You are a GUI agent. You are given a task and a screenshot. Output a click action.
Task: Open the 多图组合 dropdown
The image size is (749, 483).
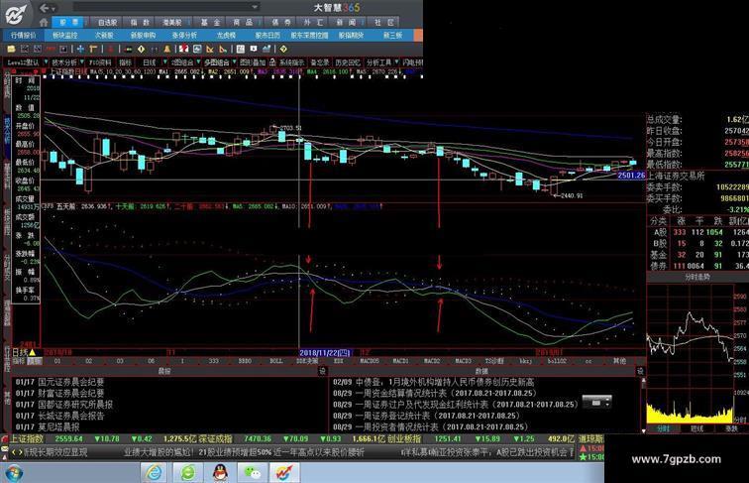(220, 62)
